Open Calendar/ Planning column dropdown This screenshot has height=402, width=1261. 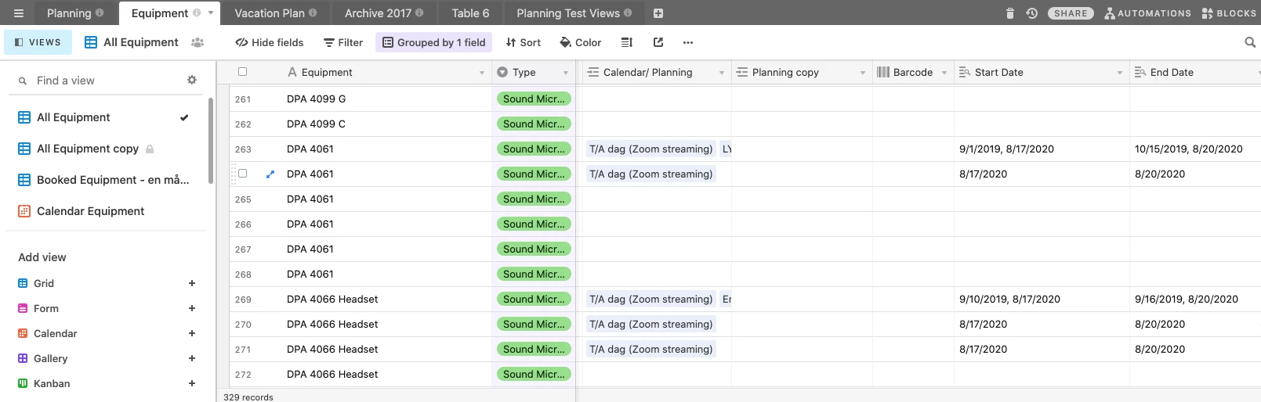[722, 73]
